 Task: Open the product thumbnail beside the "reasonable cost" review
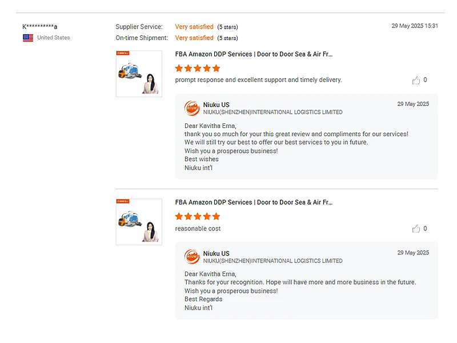pos(139,222)
